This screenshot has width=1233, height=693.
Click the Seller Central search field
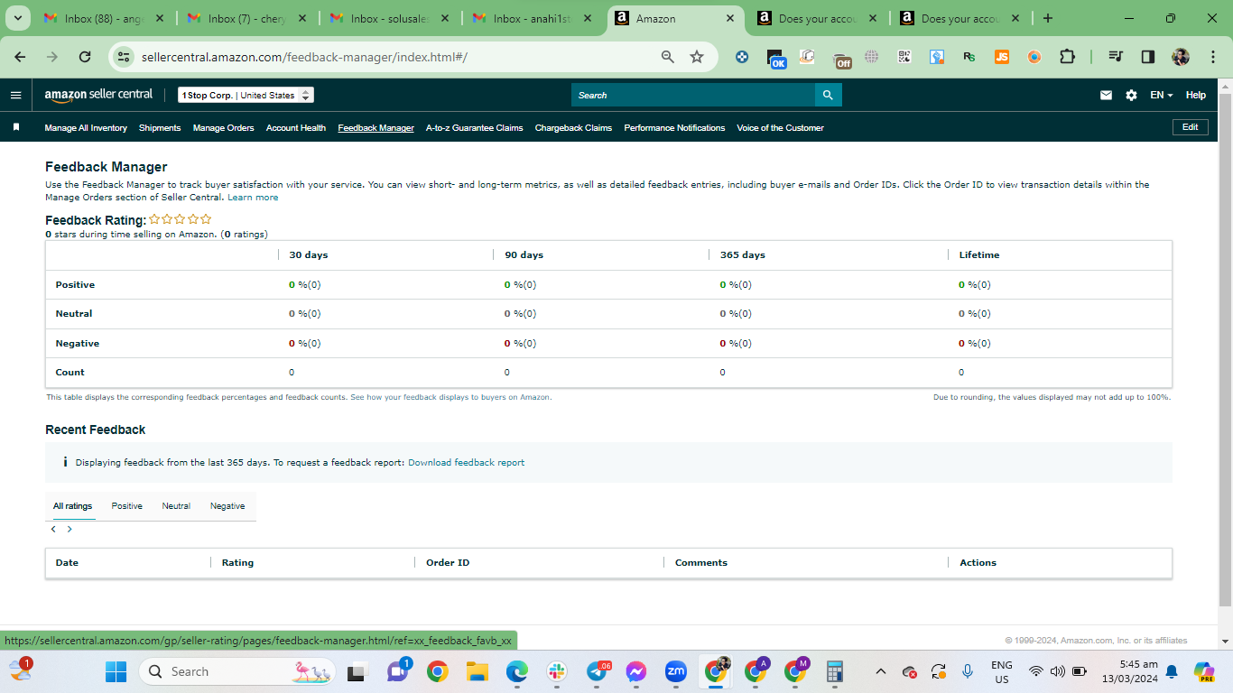coord(693,95)
